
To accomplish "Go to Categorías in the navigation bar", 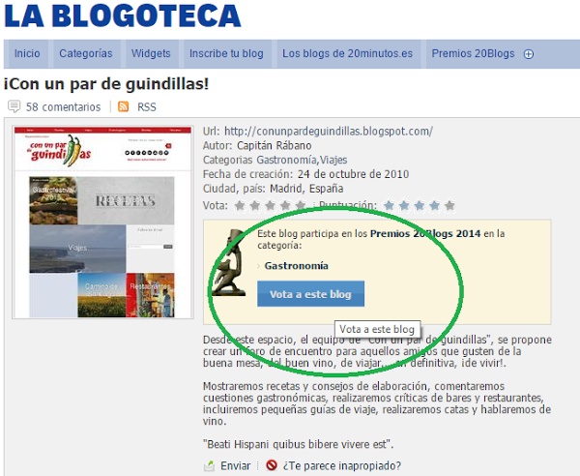I will 85,54.
